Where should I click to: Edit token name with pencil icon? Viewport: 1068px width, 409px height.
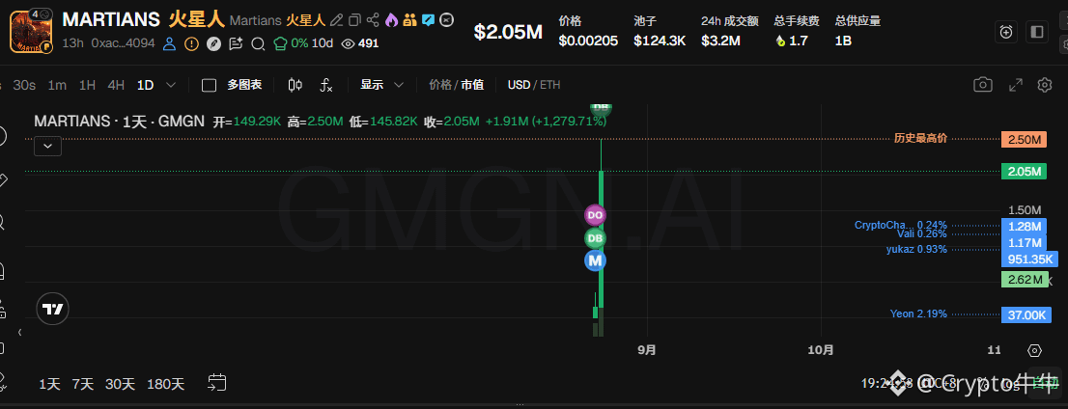(336, 19)
